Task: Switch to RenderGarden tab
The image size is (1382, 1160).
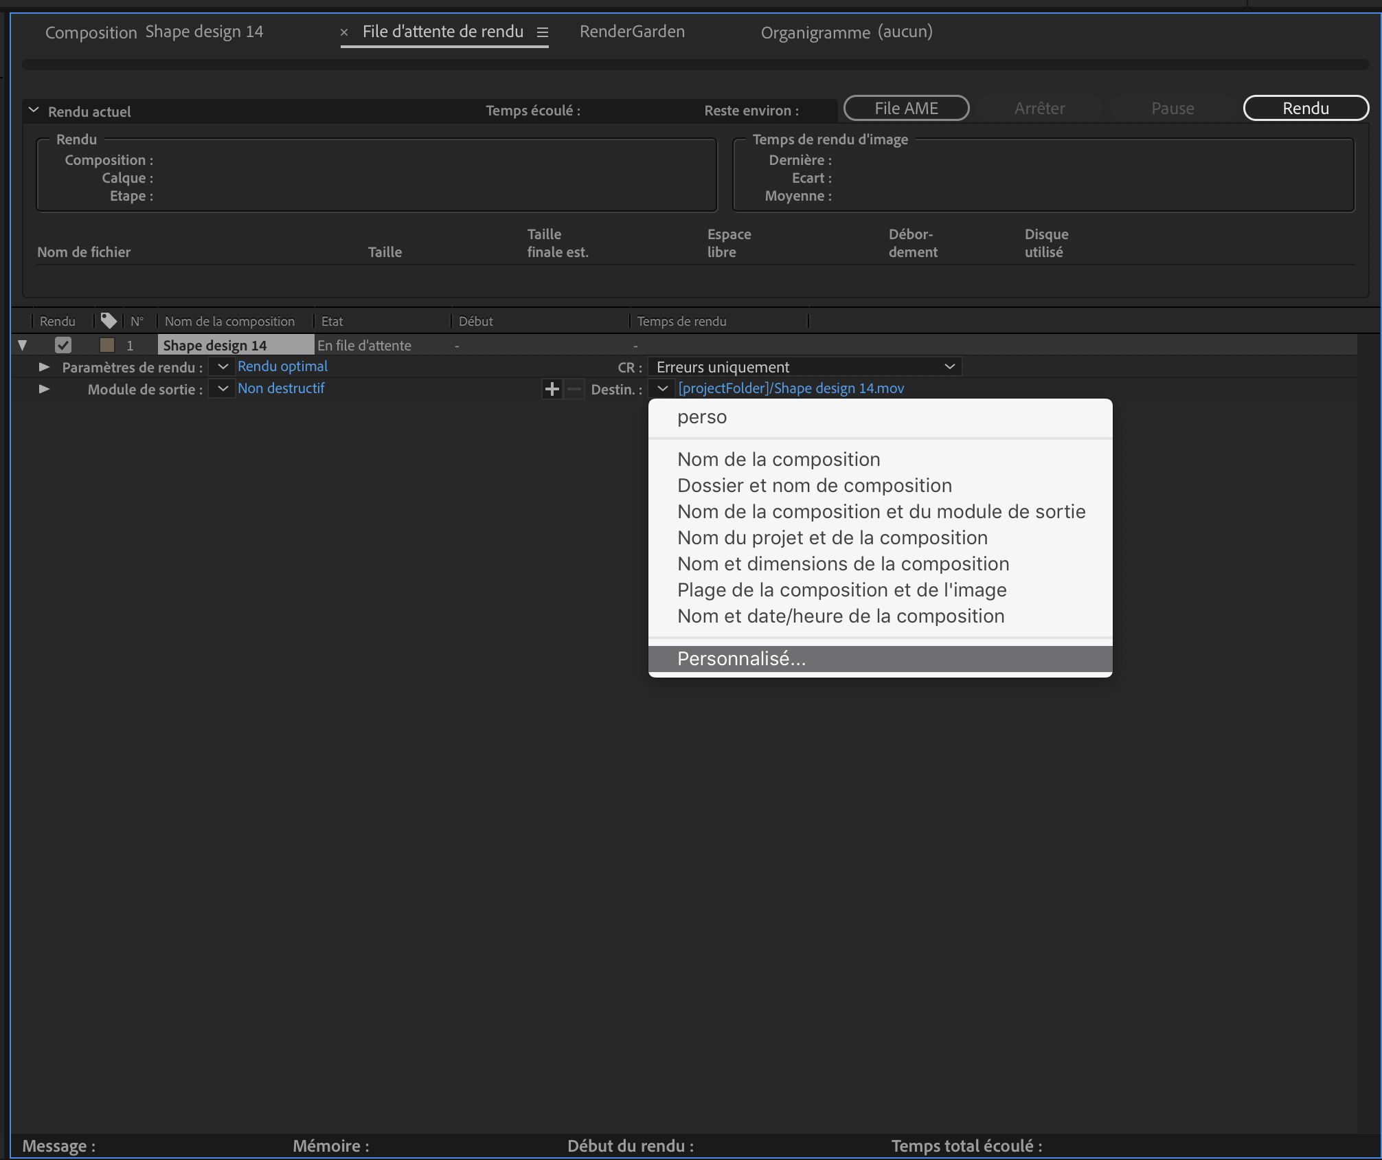Action: [632, 32]
